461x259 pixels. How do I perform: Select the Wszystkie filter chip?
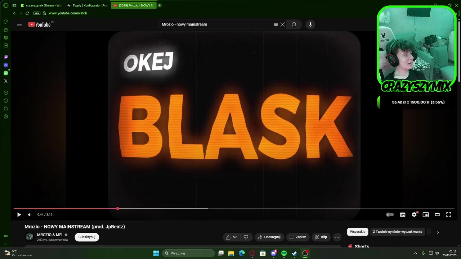[358, 232]
